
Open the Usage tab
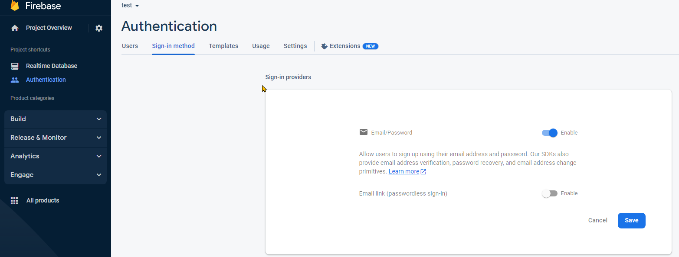261,46
